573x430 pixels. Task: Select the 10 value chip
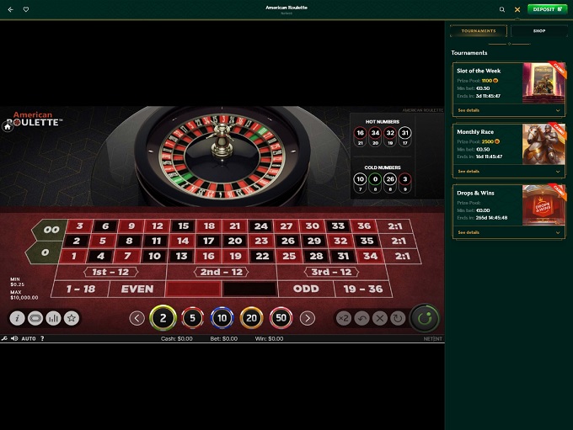point(222,318)
